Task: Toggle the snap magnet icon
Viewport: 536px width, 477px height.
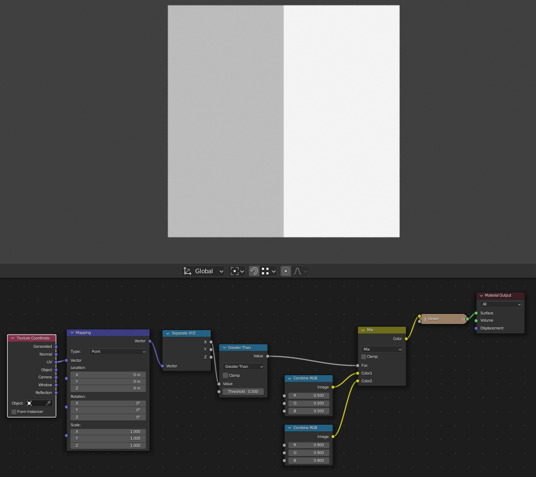Action: [254, 271]
